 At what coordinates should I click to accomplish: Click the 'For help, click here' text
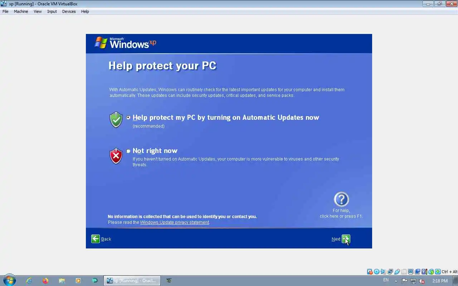pos(341,213)
